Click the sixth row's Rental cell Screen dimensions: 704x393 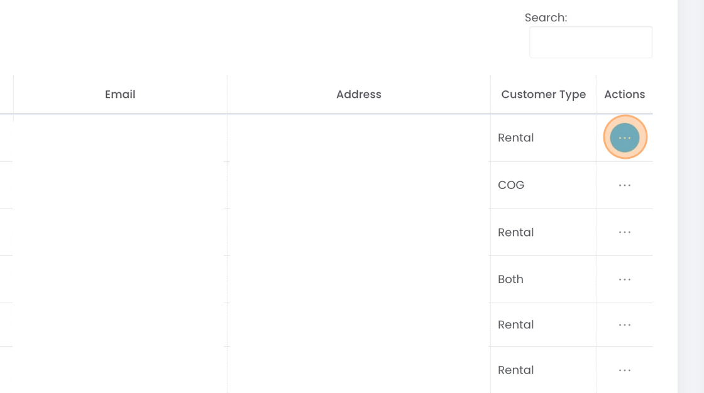click(515, 370)
